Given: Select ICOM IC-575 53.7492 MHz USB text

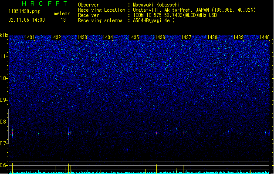Looking at the screenshot, I should coord(175,15).
